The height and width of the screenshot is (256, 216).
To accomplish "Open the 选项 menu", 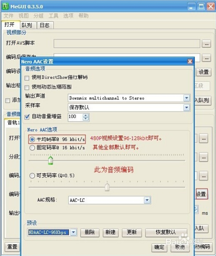I will tap(68, 16).
